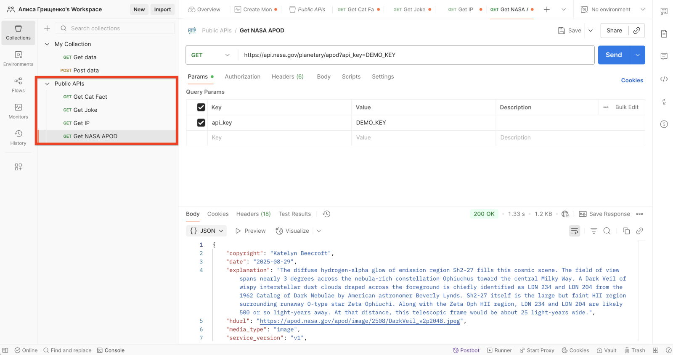
Task: Click Save Response
Action: click(604, 214)
